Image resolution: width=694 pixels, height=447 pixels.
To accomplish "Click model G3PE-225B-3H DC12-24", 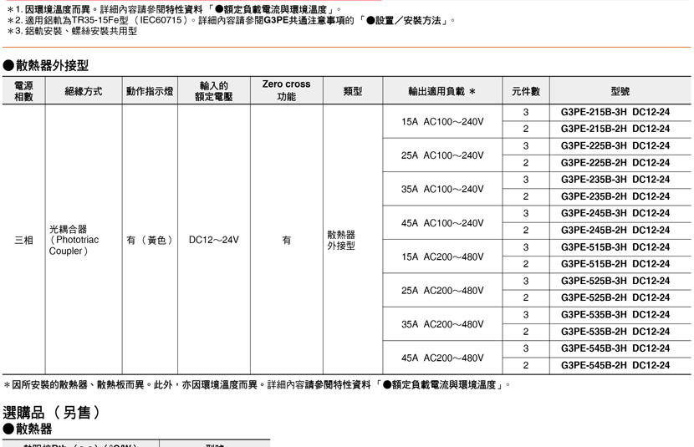I will coord(615,146).
